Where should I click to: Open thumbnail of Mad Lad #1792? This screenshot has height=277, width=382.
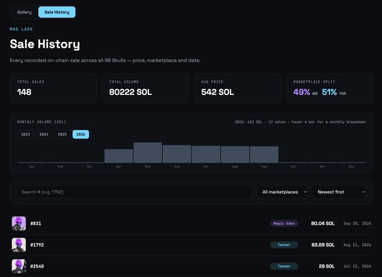(x=19, y=245)
